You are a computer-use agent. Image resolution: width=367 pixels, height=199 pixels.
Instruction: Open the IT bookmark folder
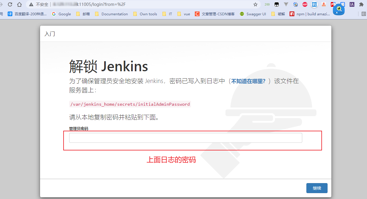coord(167,14)
